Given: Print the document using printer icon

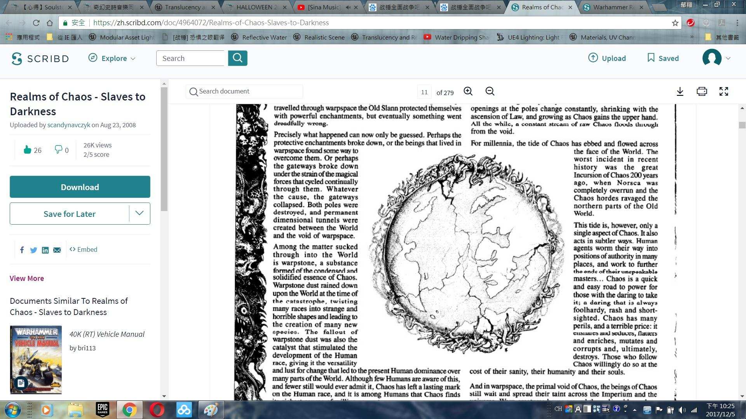Looking at the screenshot, I should (x=701, y=92).
